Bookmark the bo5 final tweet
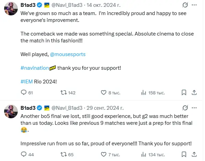Viewport: 205px width, 161px height. 184,155
